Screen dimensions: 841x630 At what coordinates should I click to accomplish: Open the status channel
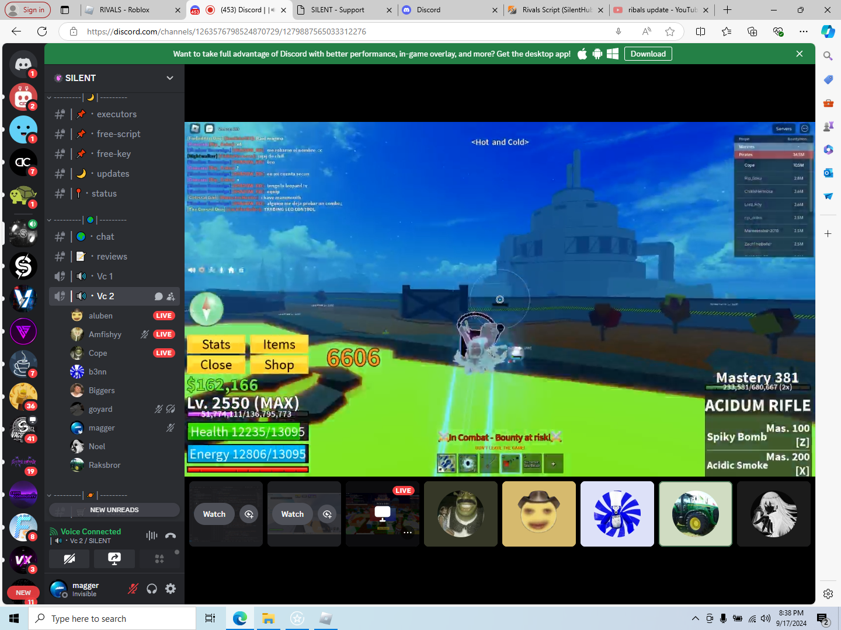click(114, 194)
